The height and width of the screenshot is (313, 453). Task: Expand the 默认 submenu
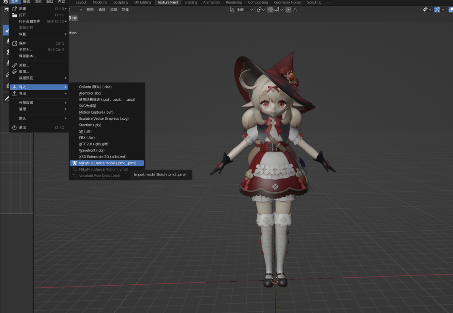point(39,118)
